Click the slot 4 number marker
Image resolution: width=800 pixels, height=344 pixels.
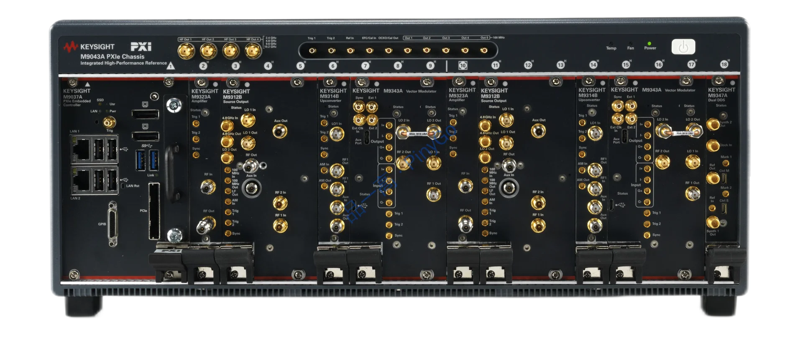[x=268, y=66]
